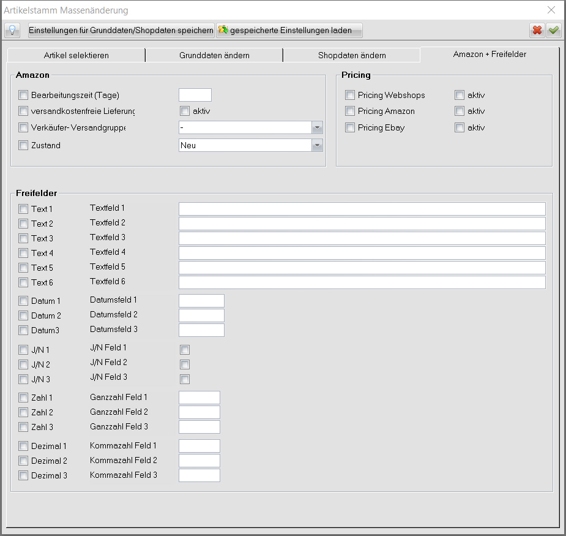Open the Grunddaten ändern tab

tap(214, 55)
